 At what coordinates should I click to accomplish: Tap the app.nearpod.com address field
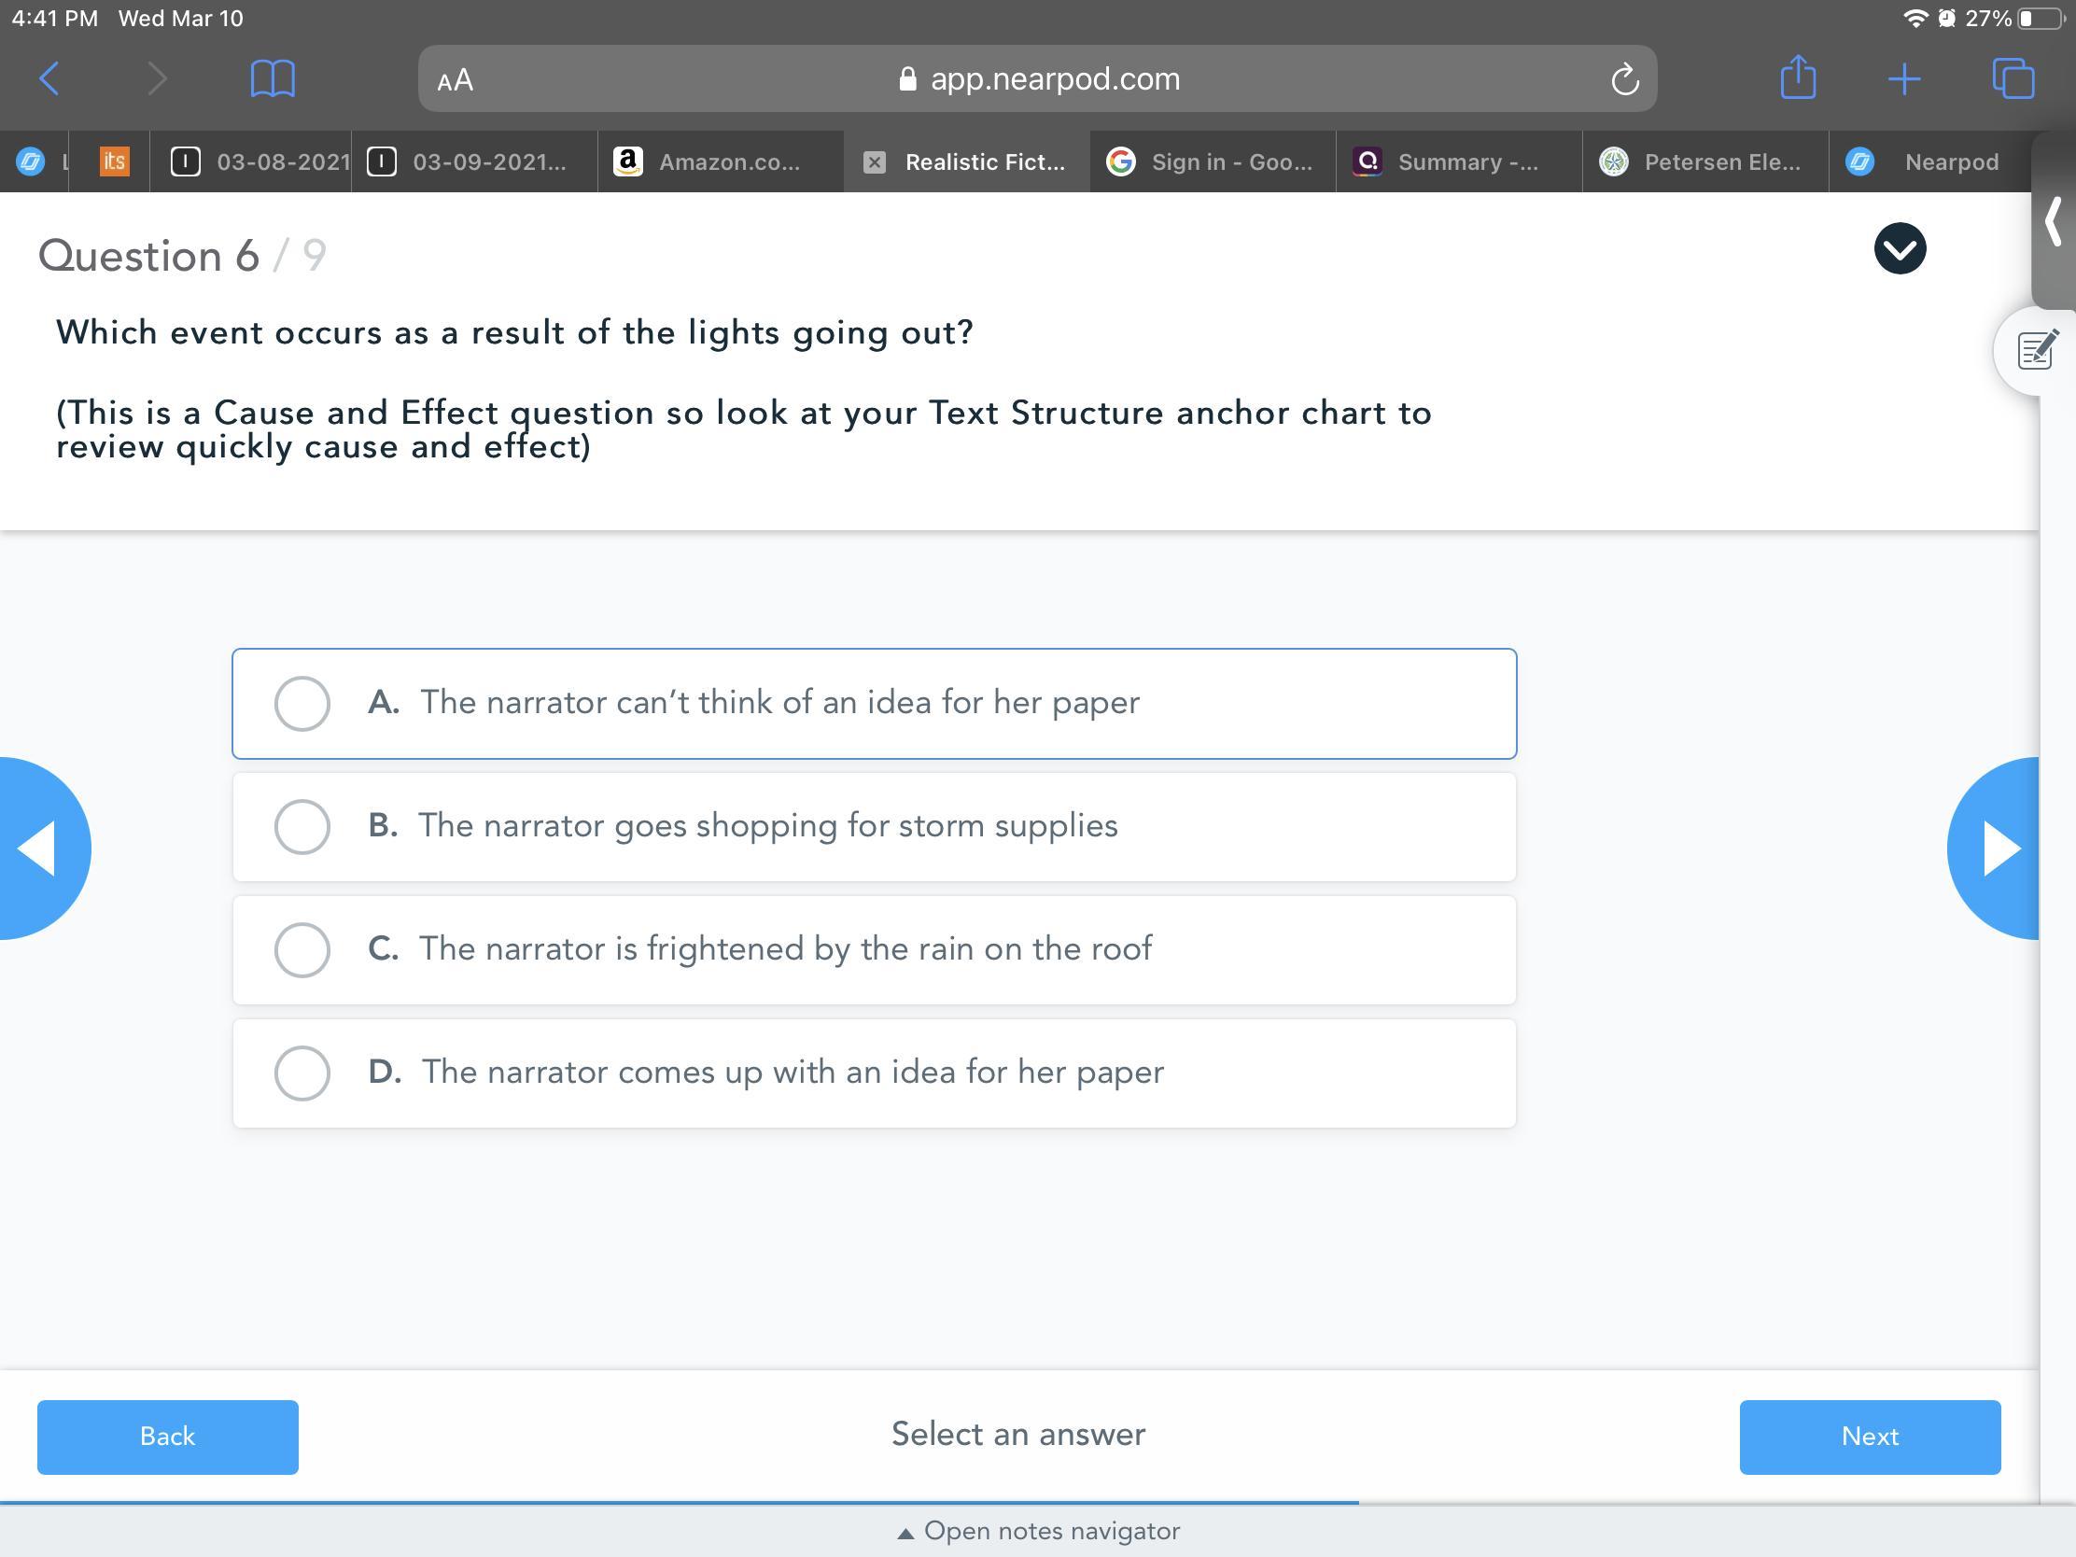[1037, 78]
